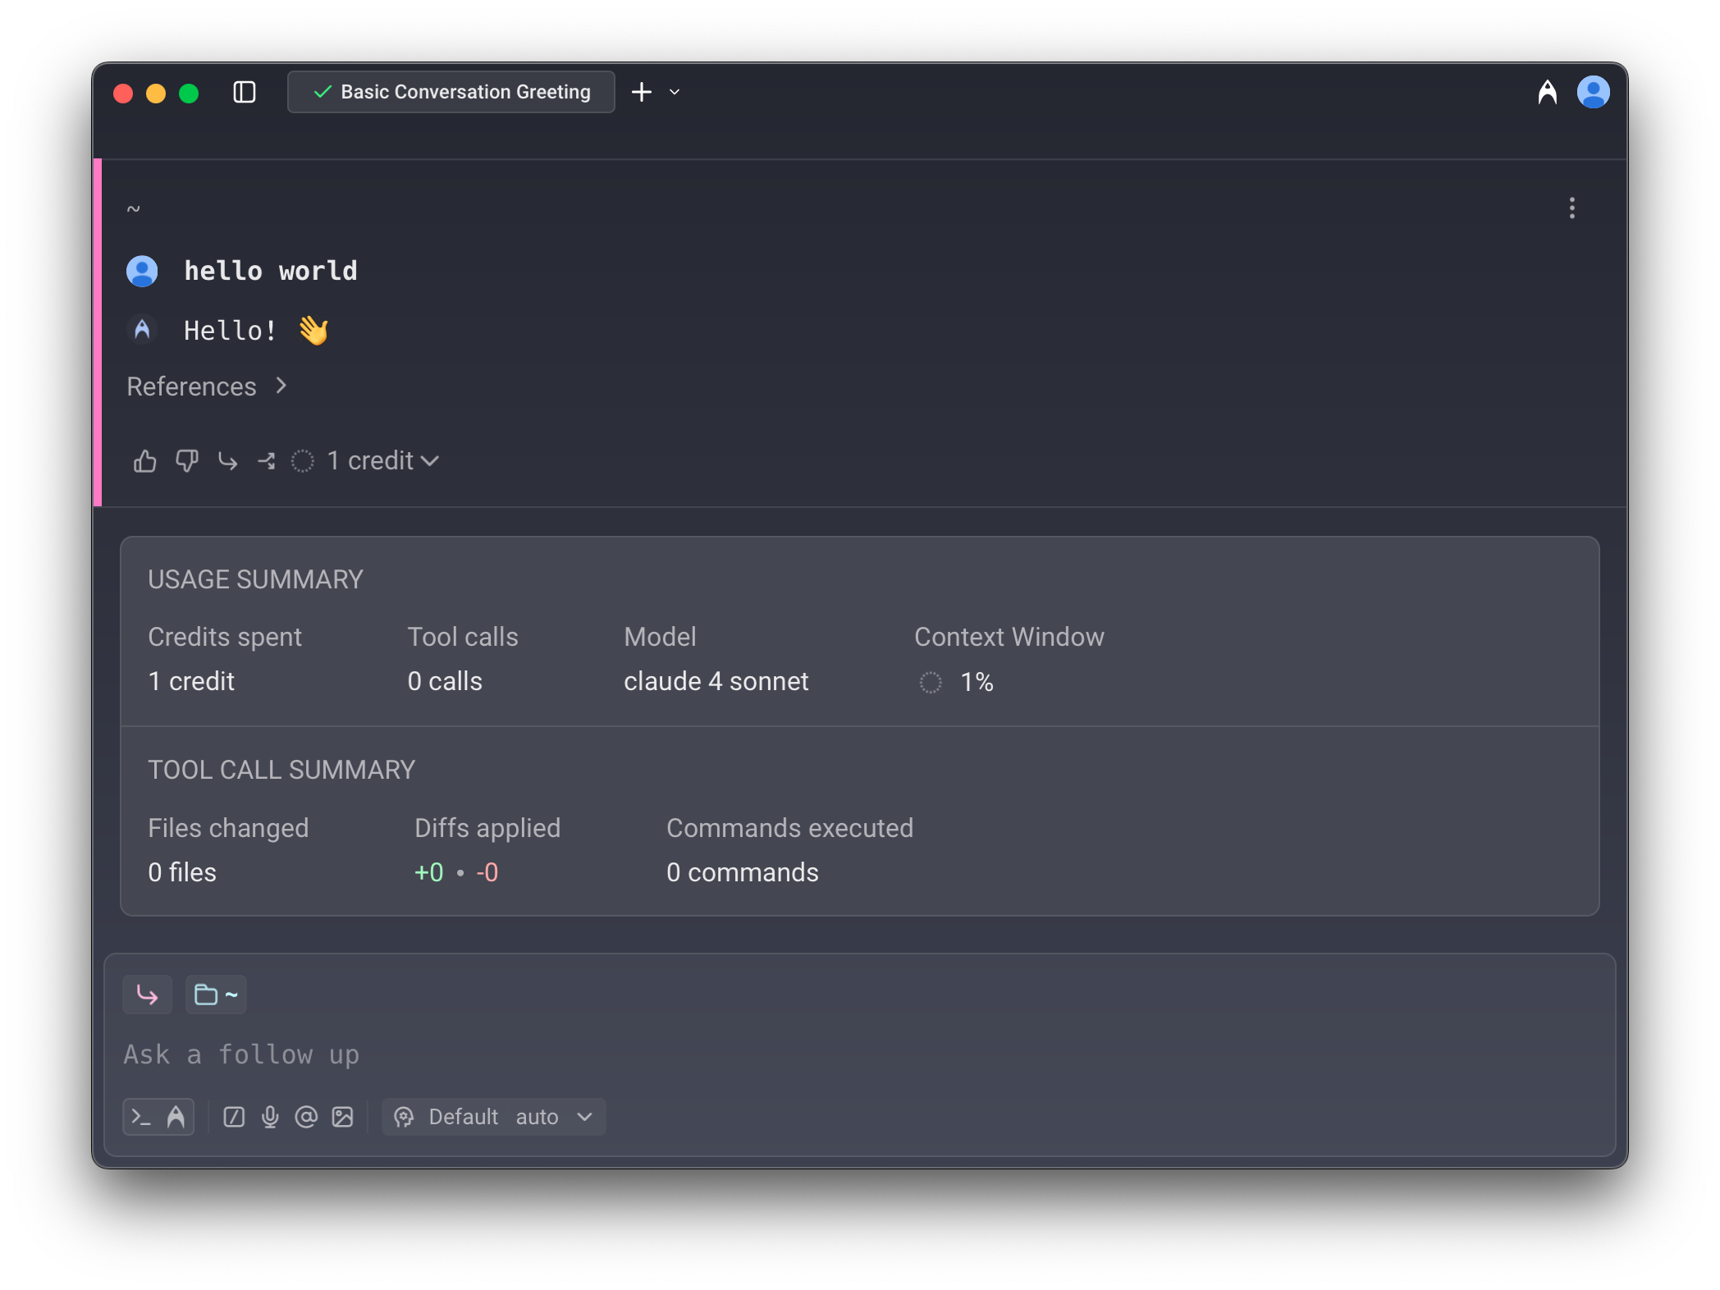Add a new tab with plus button

click(x=642, y=92)
